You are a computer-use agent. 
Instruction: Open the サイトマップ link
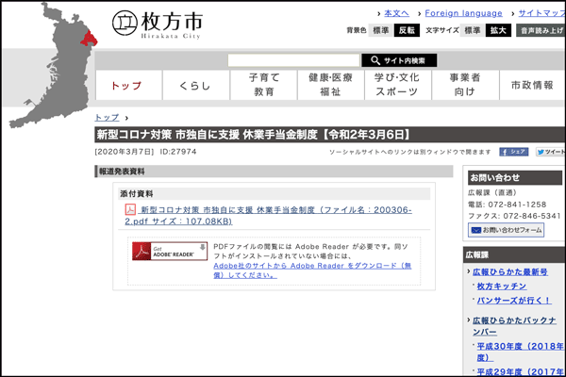(541, 13)
